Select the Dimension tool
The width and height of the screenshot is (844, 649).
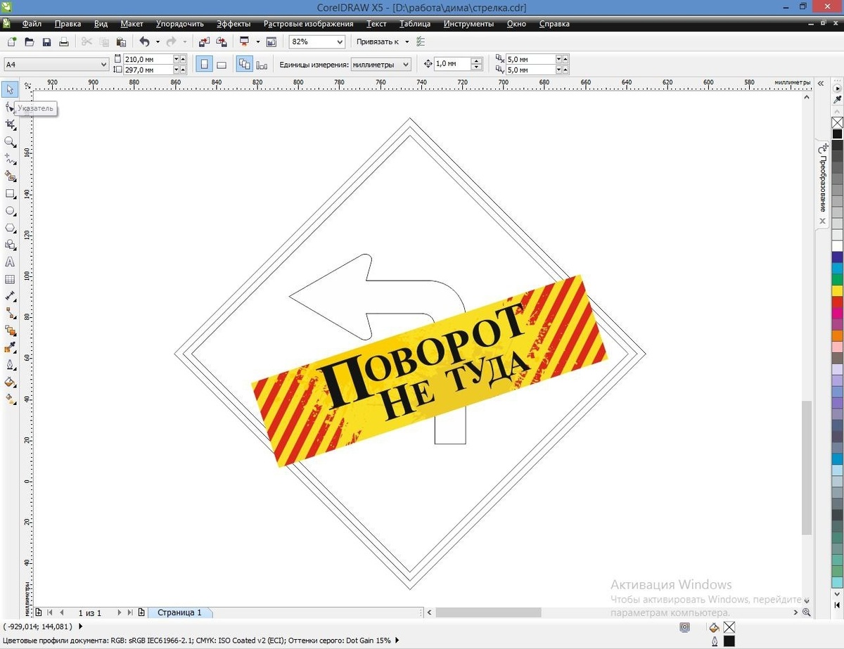click(x=10, y=297)
